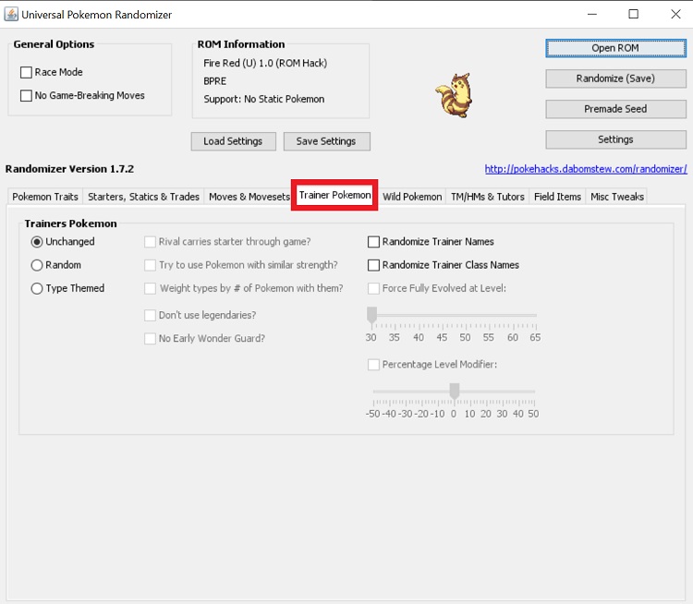Viewport: 693px width, 604px height.
Task: Click the Furret Pokemon sprite image
Action: 454,95
